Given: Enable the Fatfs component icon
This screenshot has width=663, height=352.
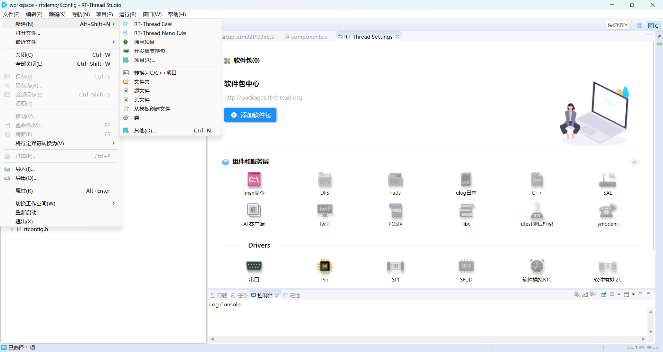Looking at the screenshot, I should click(395, 180).
